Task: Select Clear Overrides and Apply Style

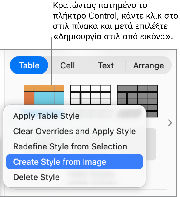Action: coord(74,131)
